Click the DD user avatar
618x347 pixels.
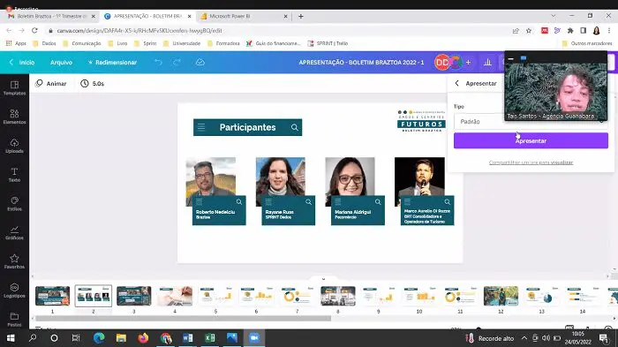pyautogui.click(x=441, y=63)
